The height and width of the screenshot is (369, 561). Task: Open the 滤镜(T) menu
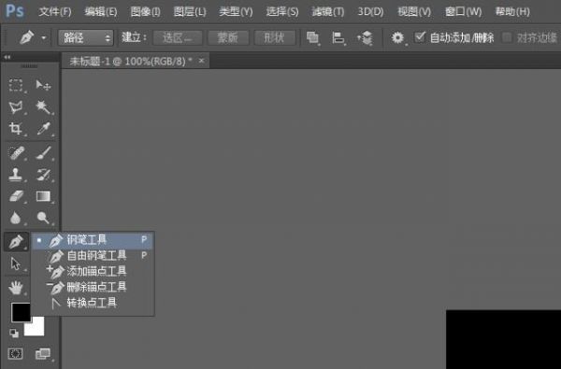[328, 12]
